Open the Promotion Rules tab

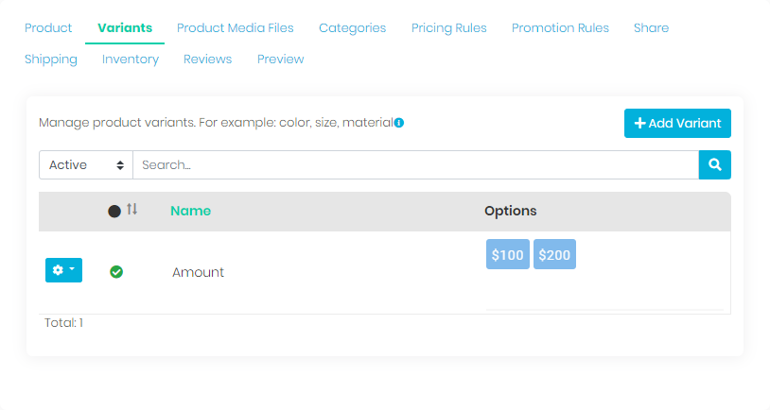560,28
